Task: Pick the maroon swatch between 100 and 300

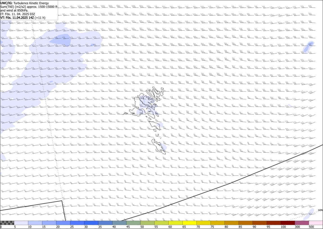Action: point(288,223)
